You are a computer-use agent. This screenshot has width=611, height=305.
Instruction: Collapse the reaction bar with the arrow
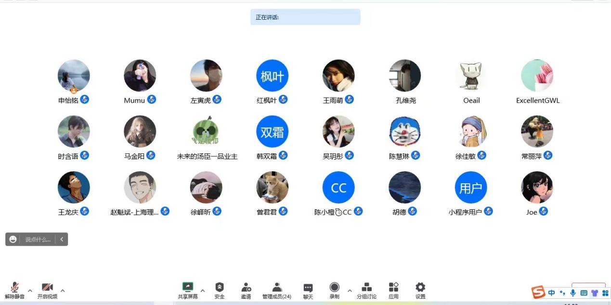pos(62,239)
